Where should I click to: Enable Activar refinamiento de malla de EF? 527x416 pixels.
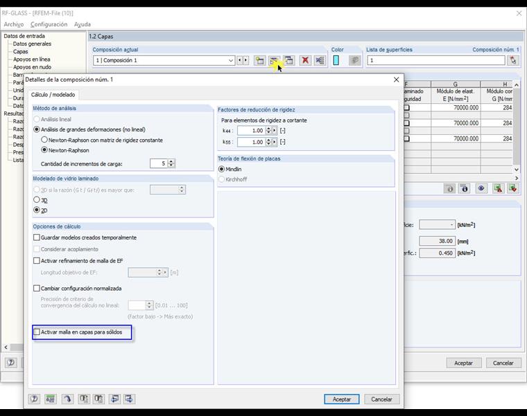click(x=37, y=261)
